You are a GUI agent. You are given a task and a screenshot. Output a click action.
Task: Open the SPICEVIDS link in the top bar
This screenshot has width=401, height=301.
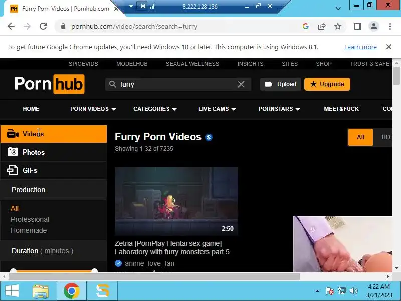pyautogui.click(x=83, y=64)
